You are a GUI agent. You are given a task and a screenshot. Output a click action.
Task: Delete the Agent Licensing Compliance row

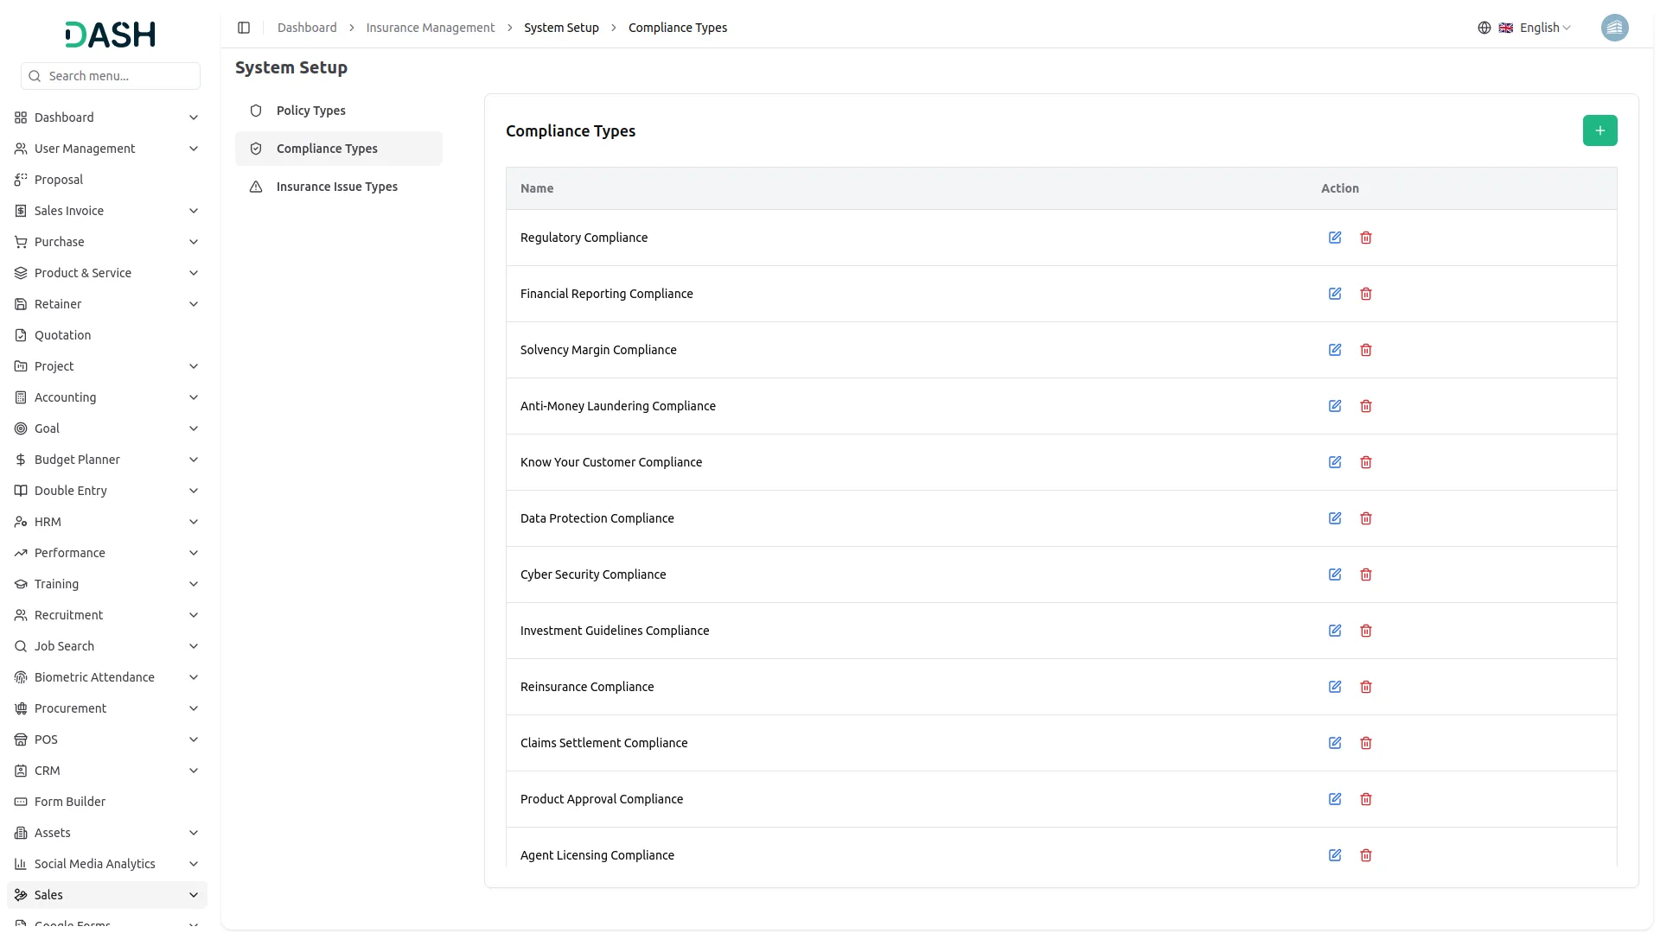pyautogui.click(x=1366, y=855)
